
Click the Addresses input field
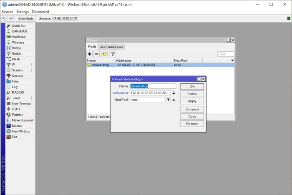point(150,93)
